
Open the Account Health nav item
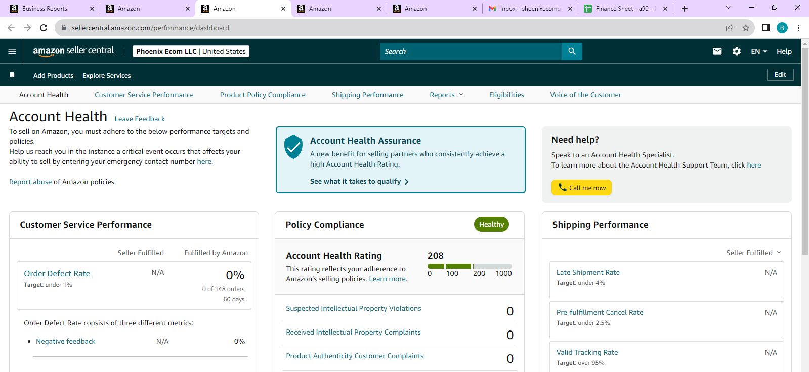point(44,95)
